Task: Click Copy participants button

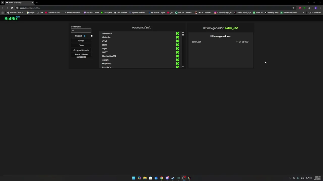Action: (81, 50)
